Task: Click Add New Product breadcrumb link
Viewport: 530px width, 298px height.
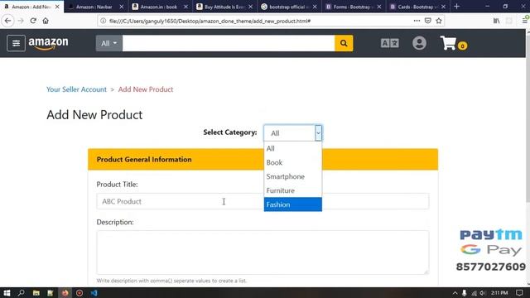Action: click(x=146, y=89)
